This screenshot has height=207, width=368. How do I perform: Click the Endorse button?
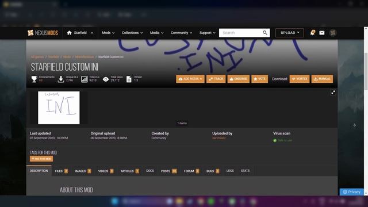238,79
